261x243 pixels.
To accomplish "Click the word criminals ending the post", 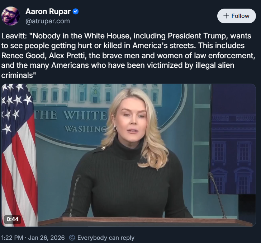I will tap(17, 75).
